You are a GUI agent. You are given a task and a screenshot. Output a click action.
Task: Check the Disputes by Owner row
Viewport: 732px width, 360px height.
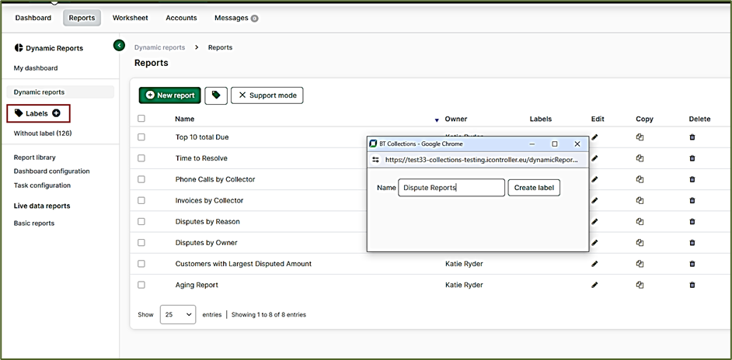click(141, 243)
